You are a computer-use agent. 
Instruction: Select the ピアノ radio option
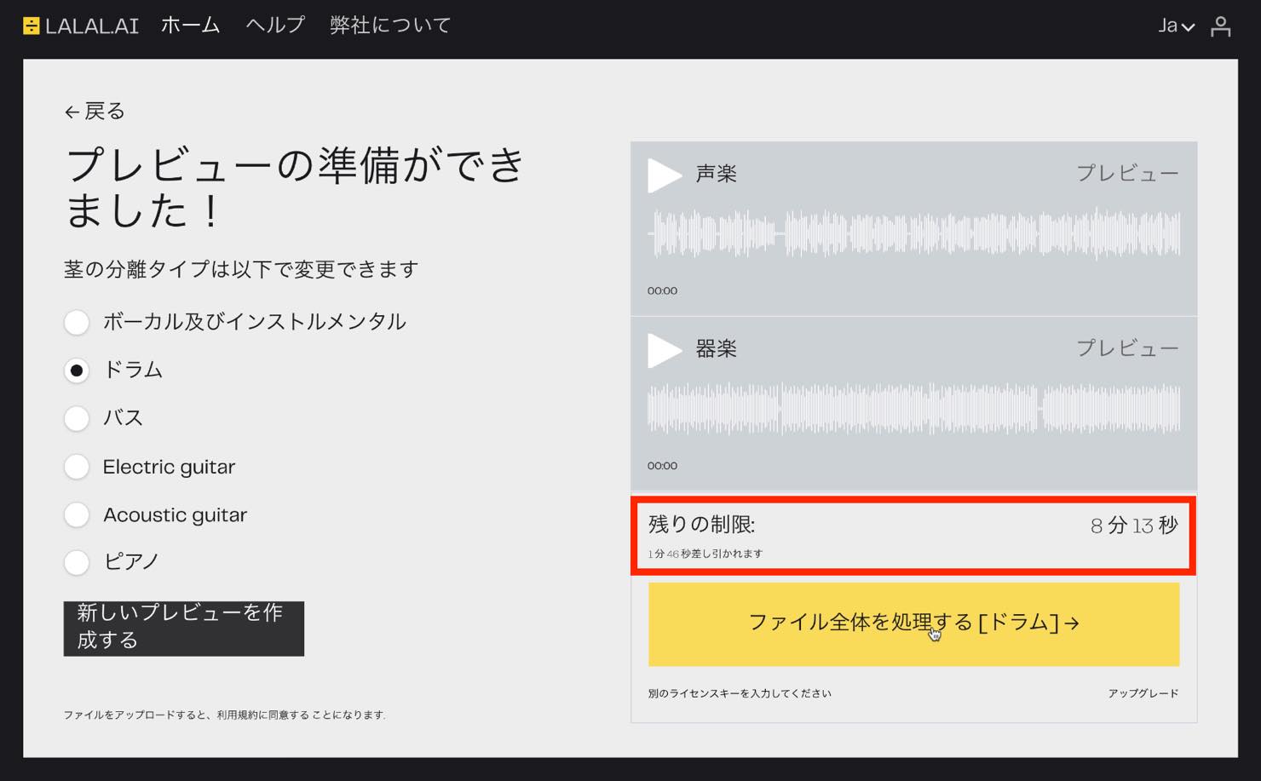click(x=77, y=562)
